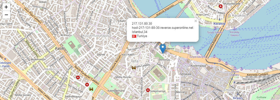Click the hospital icon near Müeyyedzade

221,6
